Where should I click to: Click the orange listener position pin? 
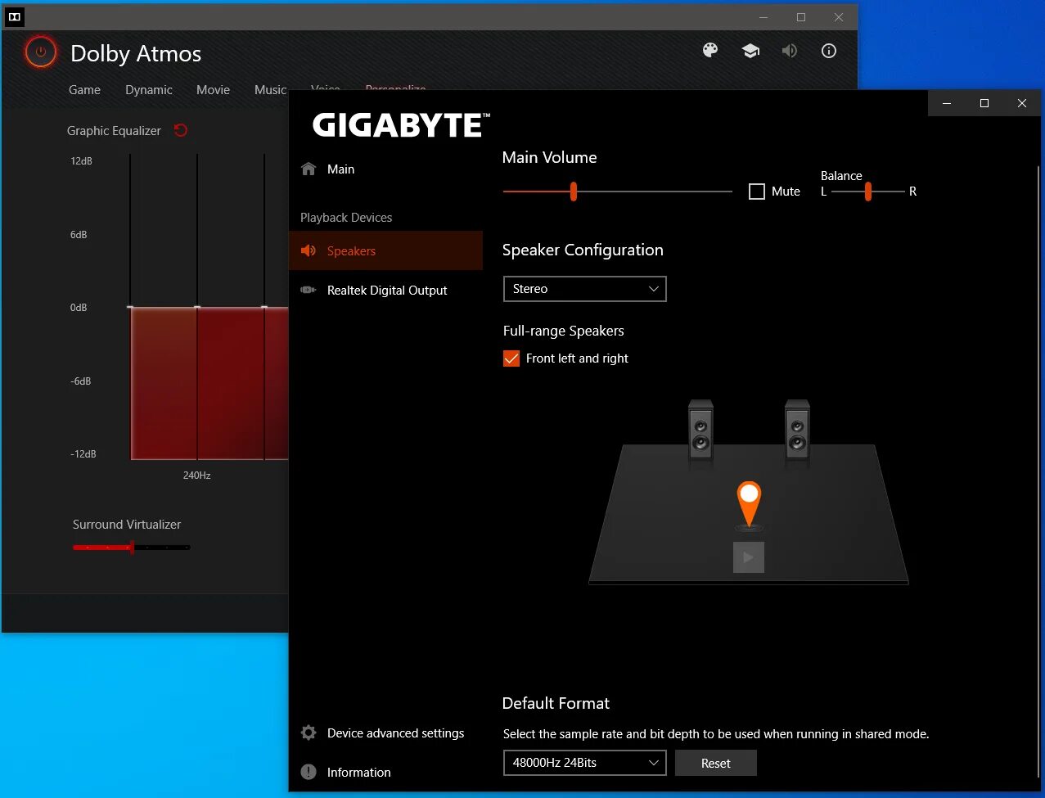[x=749, y=504]
